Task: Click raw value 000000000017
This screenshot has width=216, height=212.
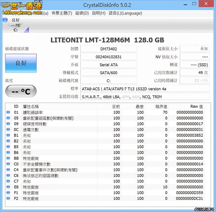Action: pyautogui.click(x=190, y=124)
